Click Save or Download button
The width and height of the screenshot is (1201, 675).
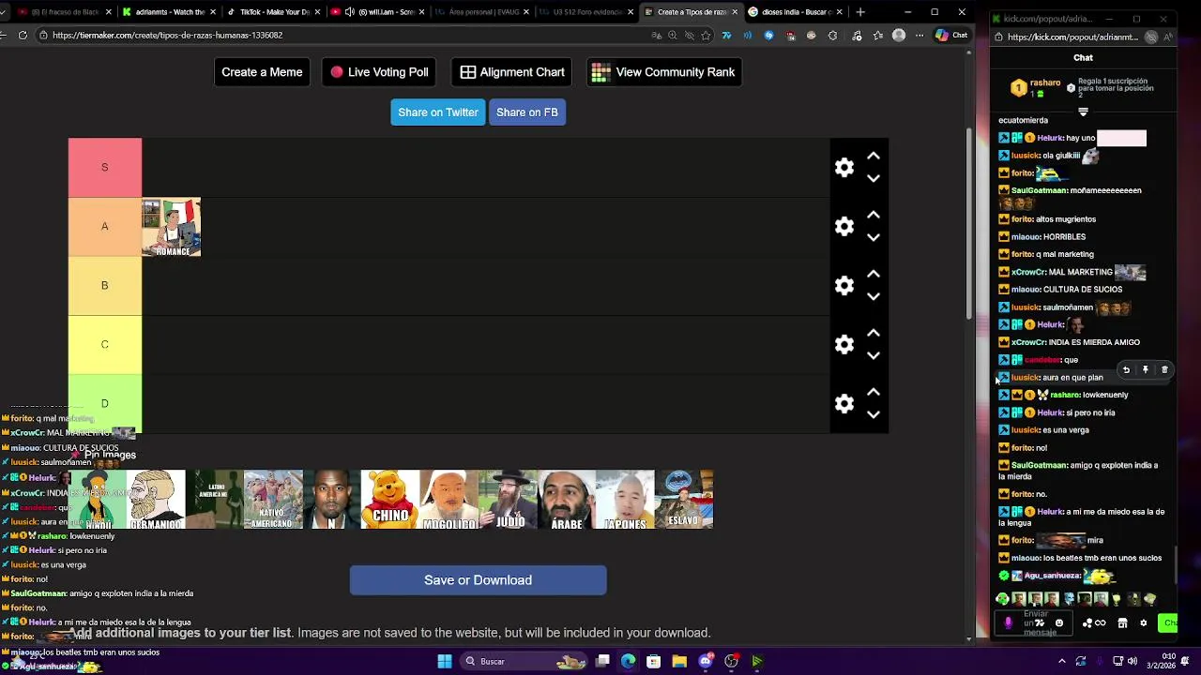pos(478,580)
